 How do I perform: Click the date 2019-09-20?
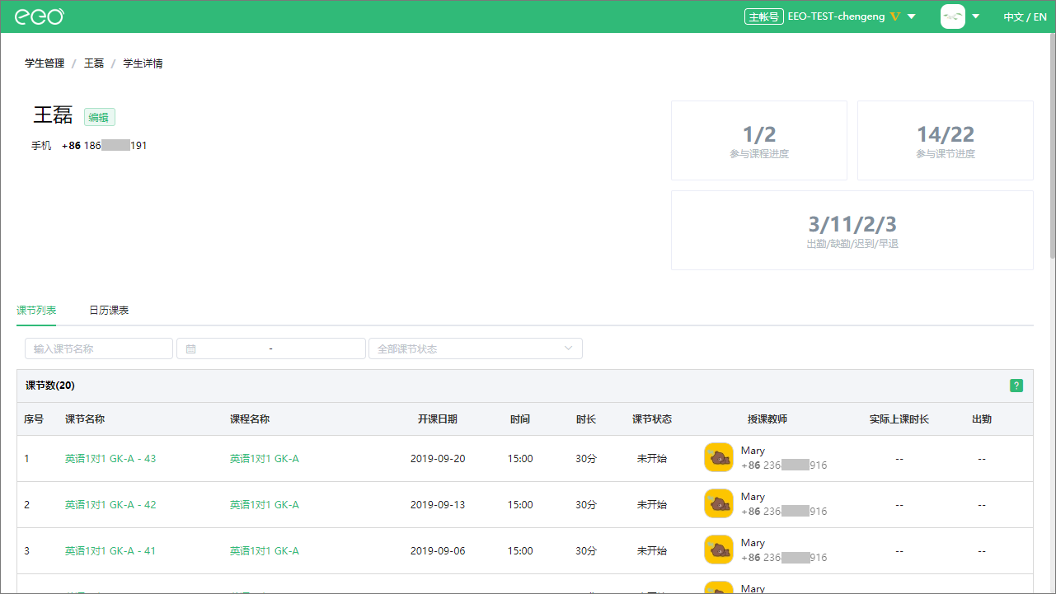tap(438, 459)
